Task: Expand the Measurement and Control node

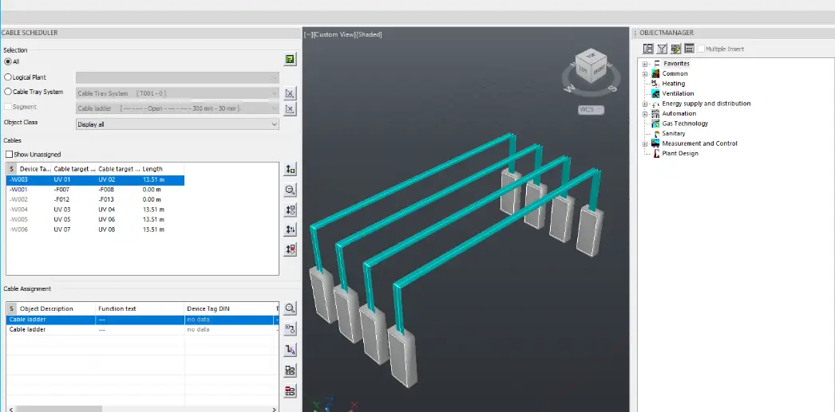Action: (644, 143)
